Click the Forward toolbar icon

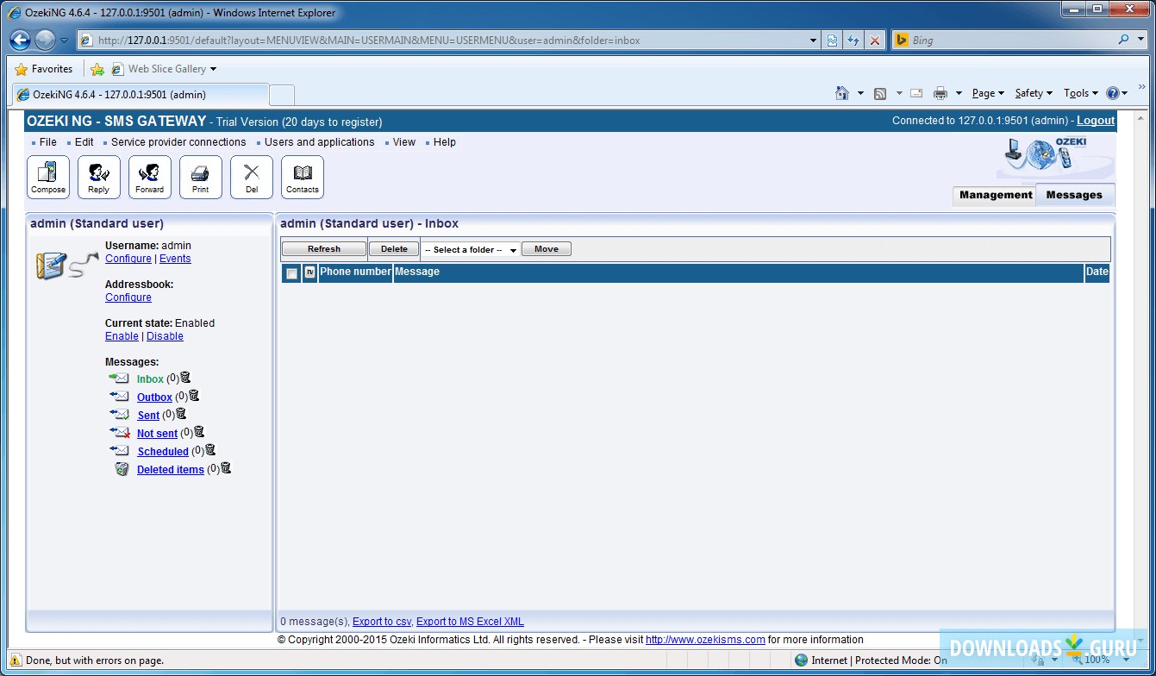(x=150, y=177)
